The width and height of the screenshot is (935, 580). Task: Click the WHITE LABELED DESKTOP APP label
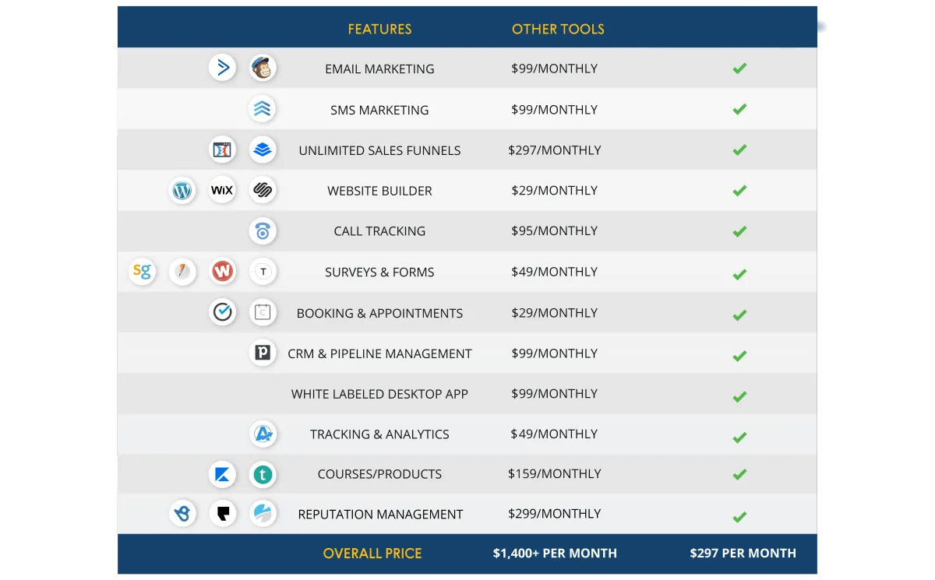tap(379, 394)
